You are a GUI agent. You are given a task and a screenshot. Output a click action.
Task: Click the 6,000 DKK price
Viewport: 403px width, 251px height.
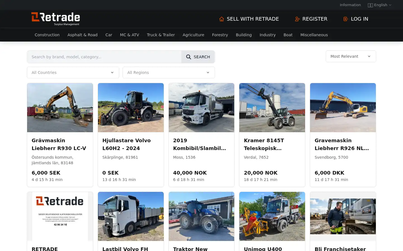click(x=329, y=173)
